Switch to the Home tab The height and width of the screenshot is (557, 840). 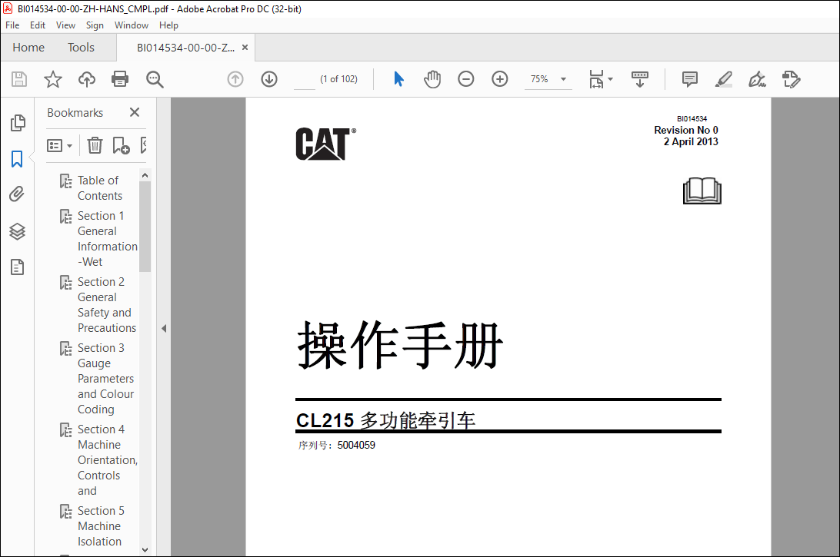(28, 48)
